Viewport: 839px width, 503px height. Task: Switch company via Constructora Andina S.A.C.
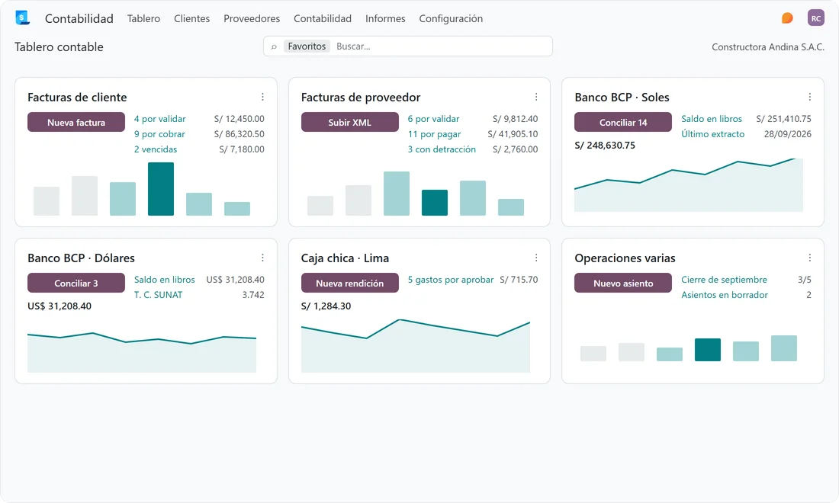coord(768,47)
